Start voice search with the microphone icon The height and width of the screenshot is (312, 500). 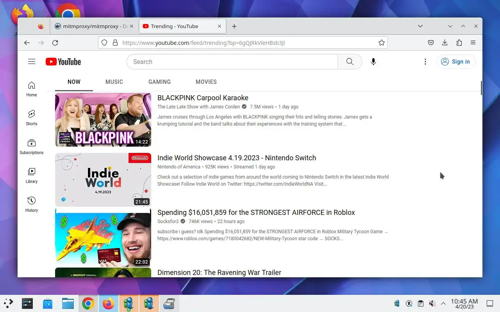tap(373, 62)
